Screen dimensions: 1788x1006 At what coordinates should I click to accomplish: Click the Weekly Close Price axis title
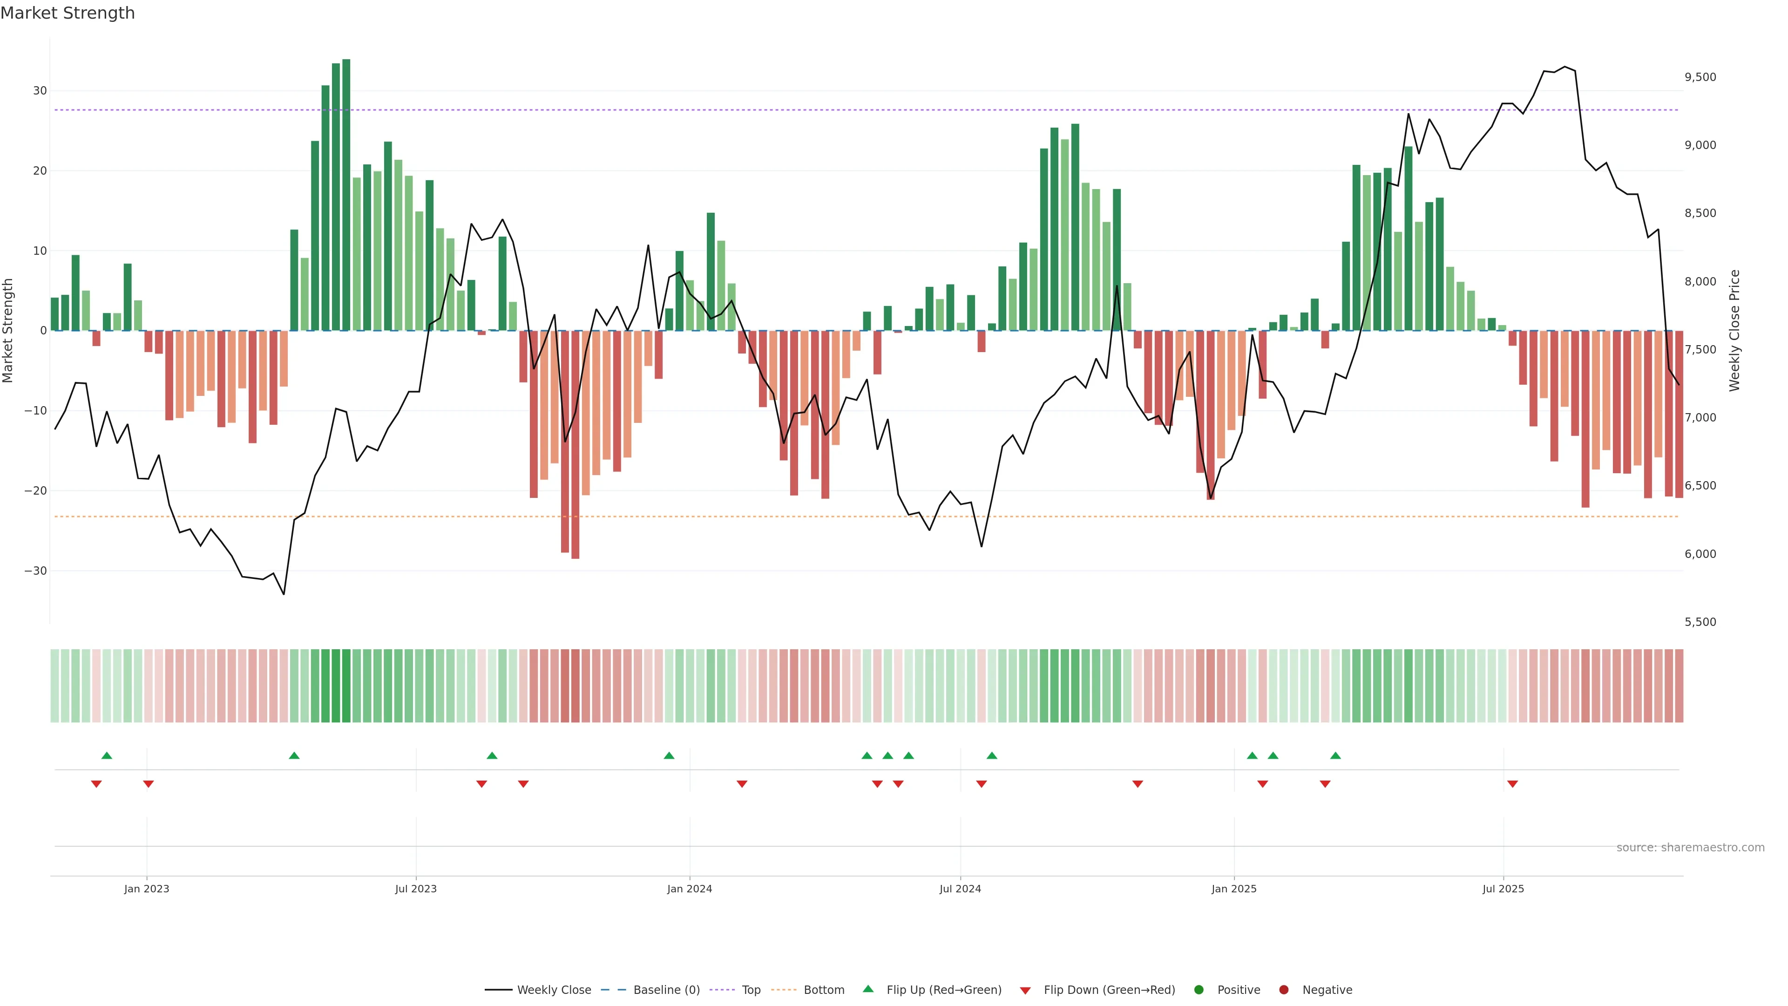[x=1734, y=331]
